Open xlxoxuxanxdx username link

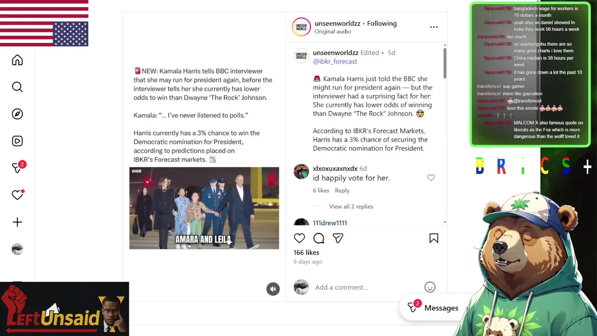(x=335, y=168)
